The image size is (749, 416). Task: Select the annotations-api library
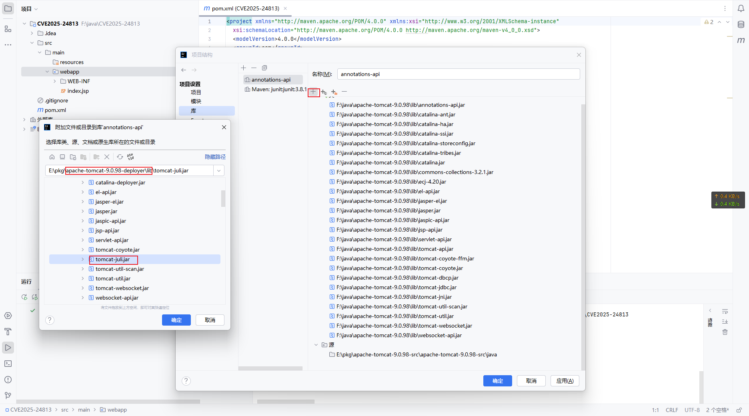[273, 80]
